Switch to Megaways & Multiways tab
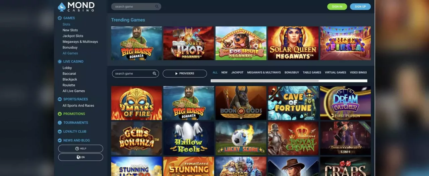Screen dimensions: 429x176 click(x=264, y=72)
